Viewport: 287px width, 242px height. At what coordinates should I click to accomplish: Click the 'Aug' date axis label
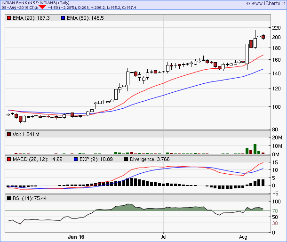click(243, 237)
